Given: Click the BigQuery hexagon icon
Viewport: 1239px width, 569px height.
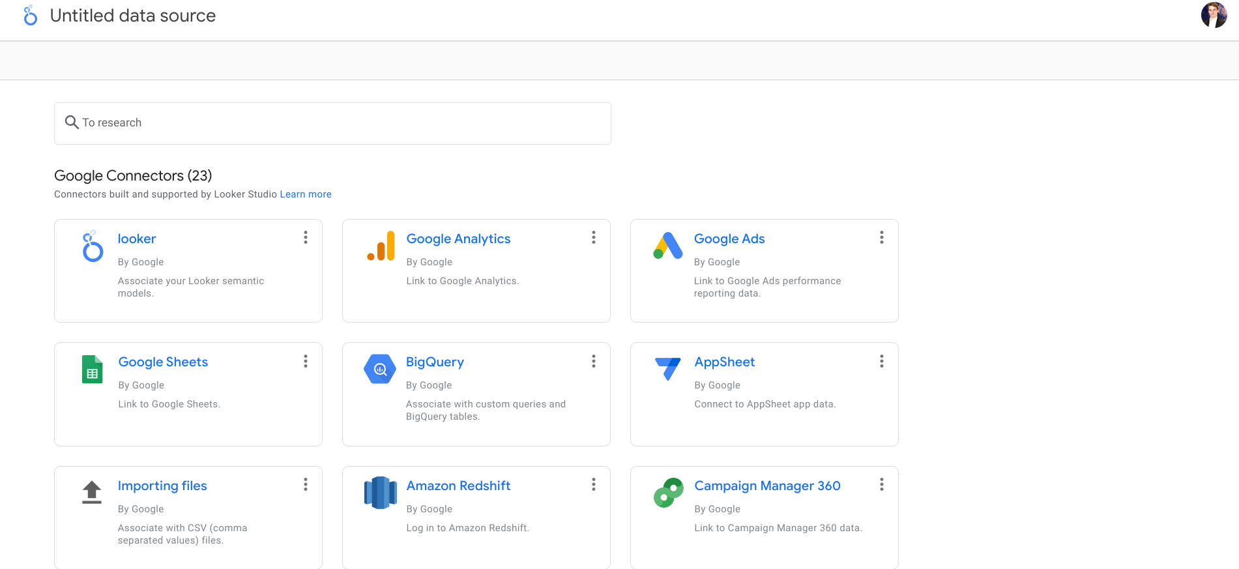Looking at the screenshot, I should [x=380, y=369].
